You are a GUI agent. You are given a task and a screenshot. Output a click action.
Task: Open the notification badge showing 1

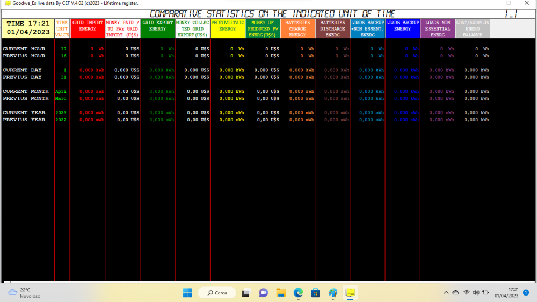coord(526,293)
